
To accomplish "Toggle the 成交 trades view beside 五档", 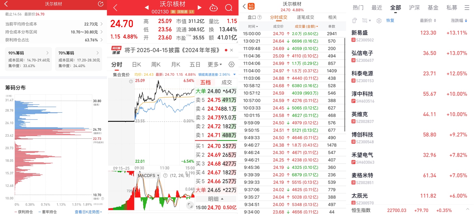I will [227, 82].
